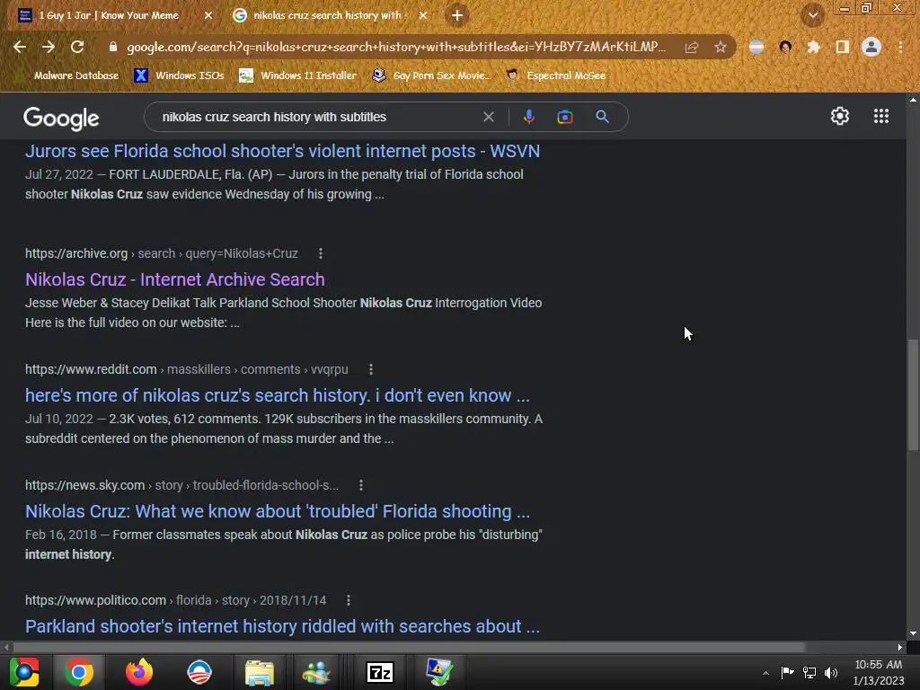Open the site info lock icon

click(113, 47)
